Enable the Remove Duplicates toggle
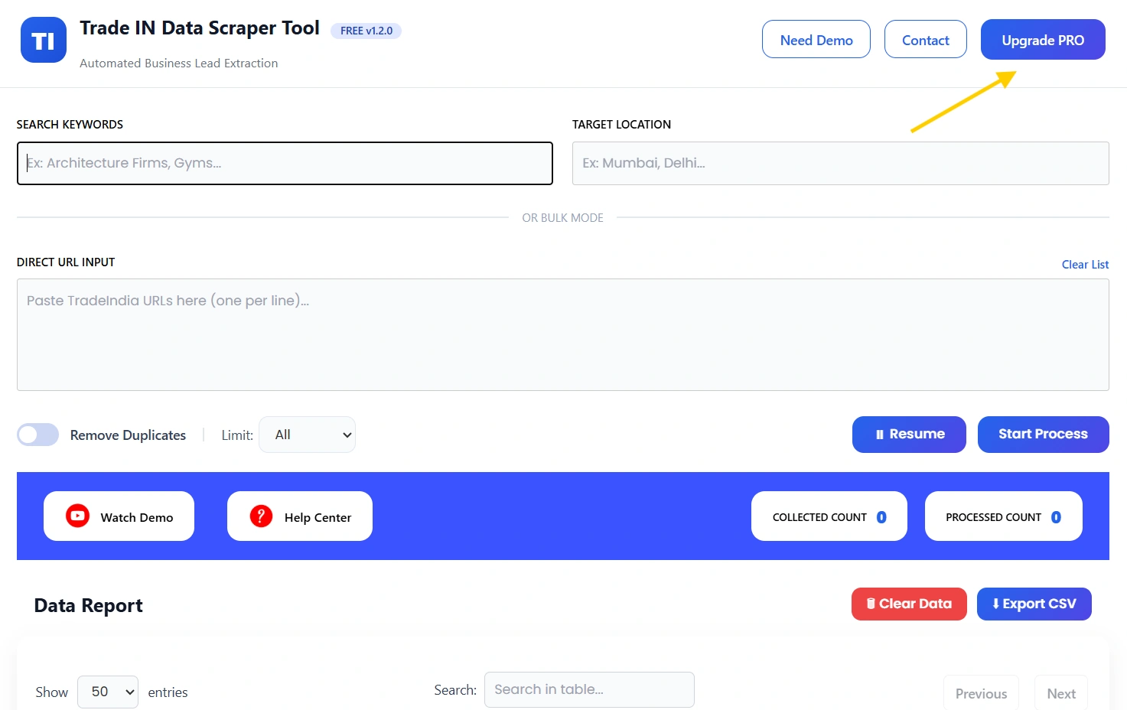The width and height of the screenshot is (1127, 710). click(37, 435)
